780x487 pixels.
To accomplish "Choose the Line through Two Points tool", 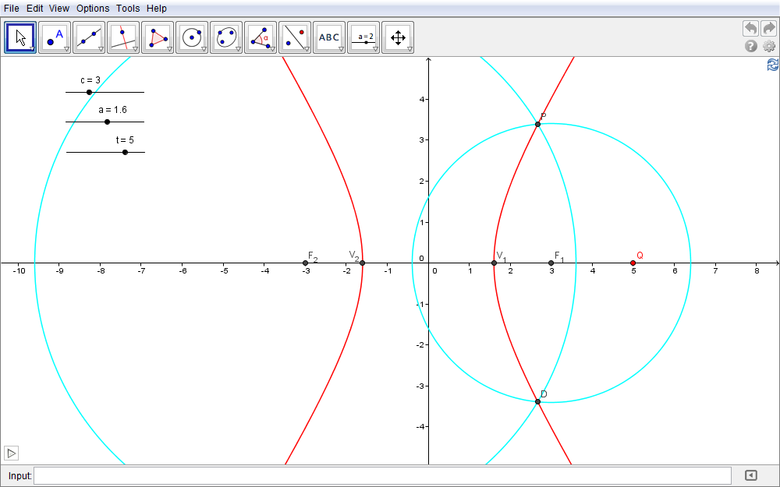I will coord(89,37).
